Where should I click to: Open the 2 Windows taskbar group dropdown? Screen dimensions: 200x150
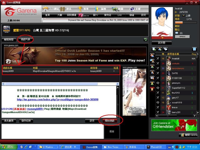[x=58, y=147]
